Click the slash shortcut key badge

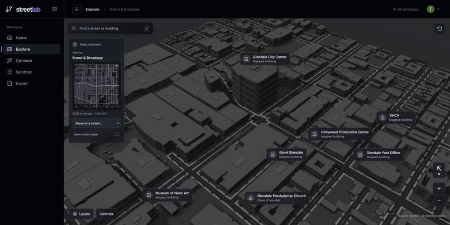(147, 28)
